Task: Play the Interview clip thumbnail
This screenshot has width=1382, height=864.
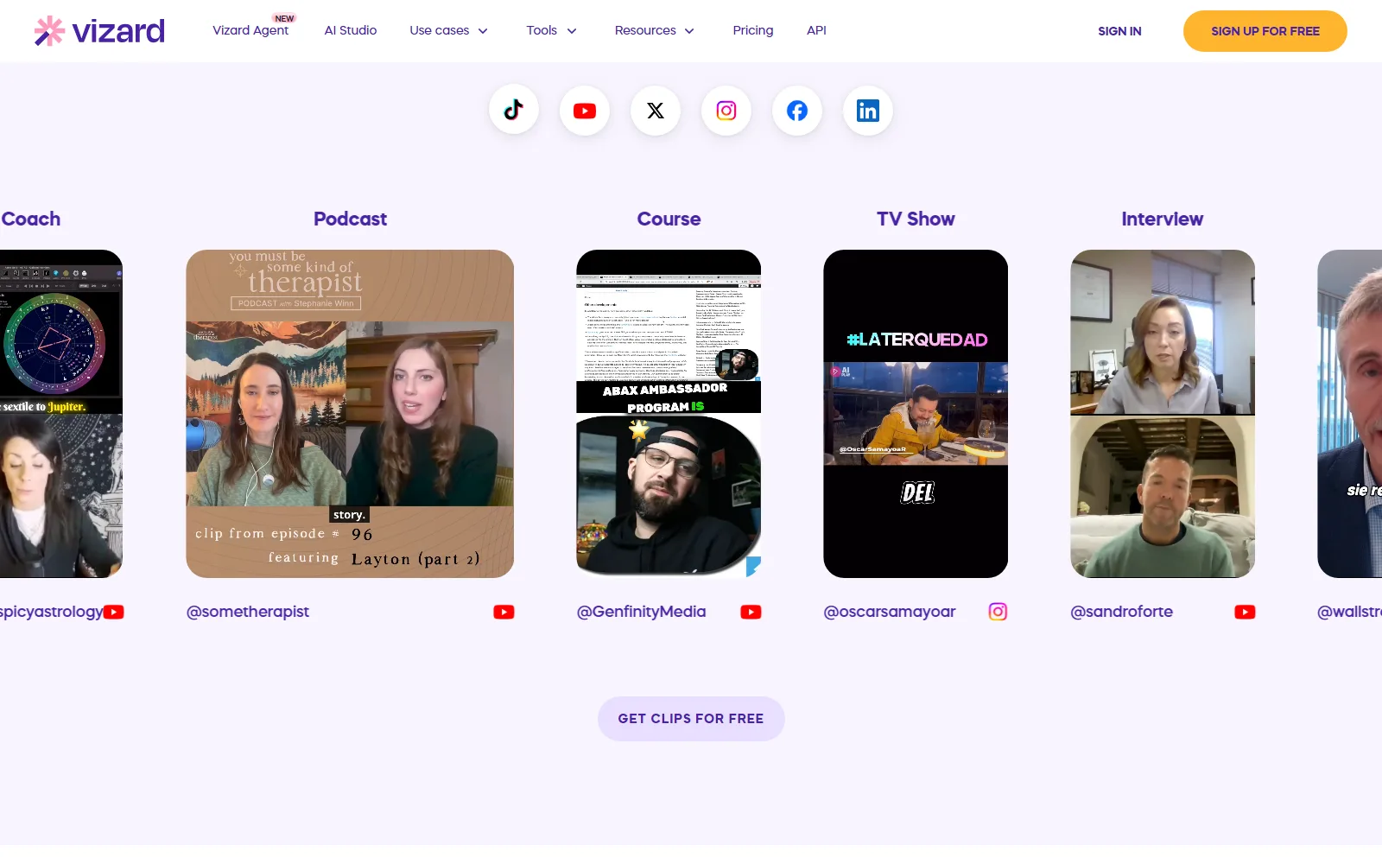Action: (1163, 414)
